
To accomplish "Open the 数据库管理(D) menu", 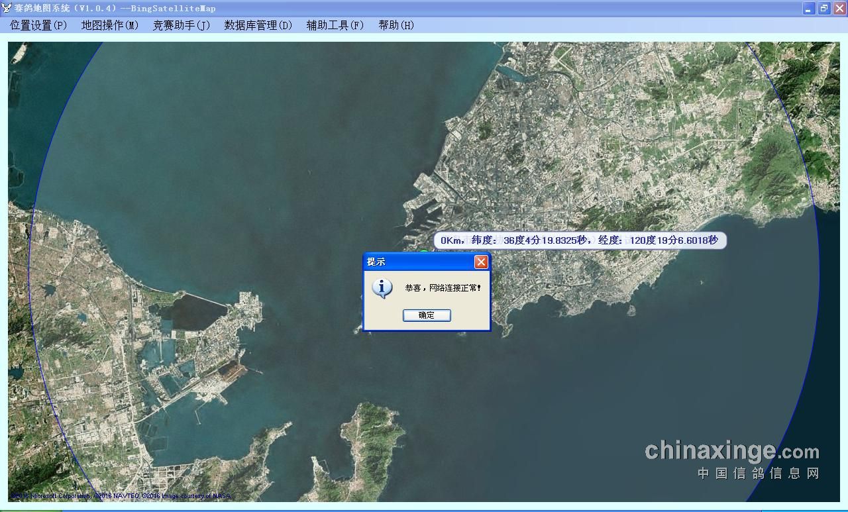I will [258, 25].
